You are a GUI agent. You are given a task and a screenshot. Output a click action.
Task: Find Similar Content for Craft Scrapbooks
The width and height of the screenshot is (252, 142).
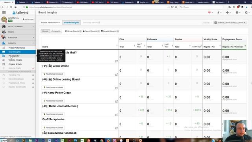click(x=53, y=127)
